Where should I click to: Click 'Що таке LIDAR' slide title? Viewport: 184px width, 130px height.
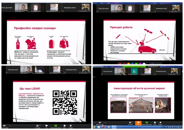point(30,88)
